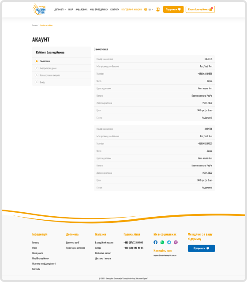The height and width of the screenshot is (282, 247).
Task: Open the Політика конфіденційності footer link
Action: [44, 263]
